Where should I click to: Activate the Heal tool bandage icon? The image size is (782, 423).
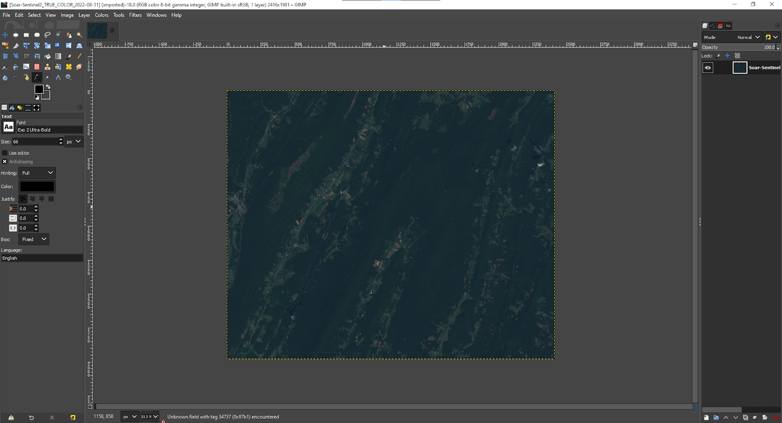(69, 66)
